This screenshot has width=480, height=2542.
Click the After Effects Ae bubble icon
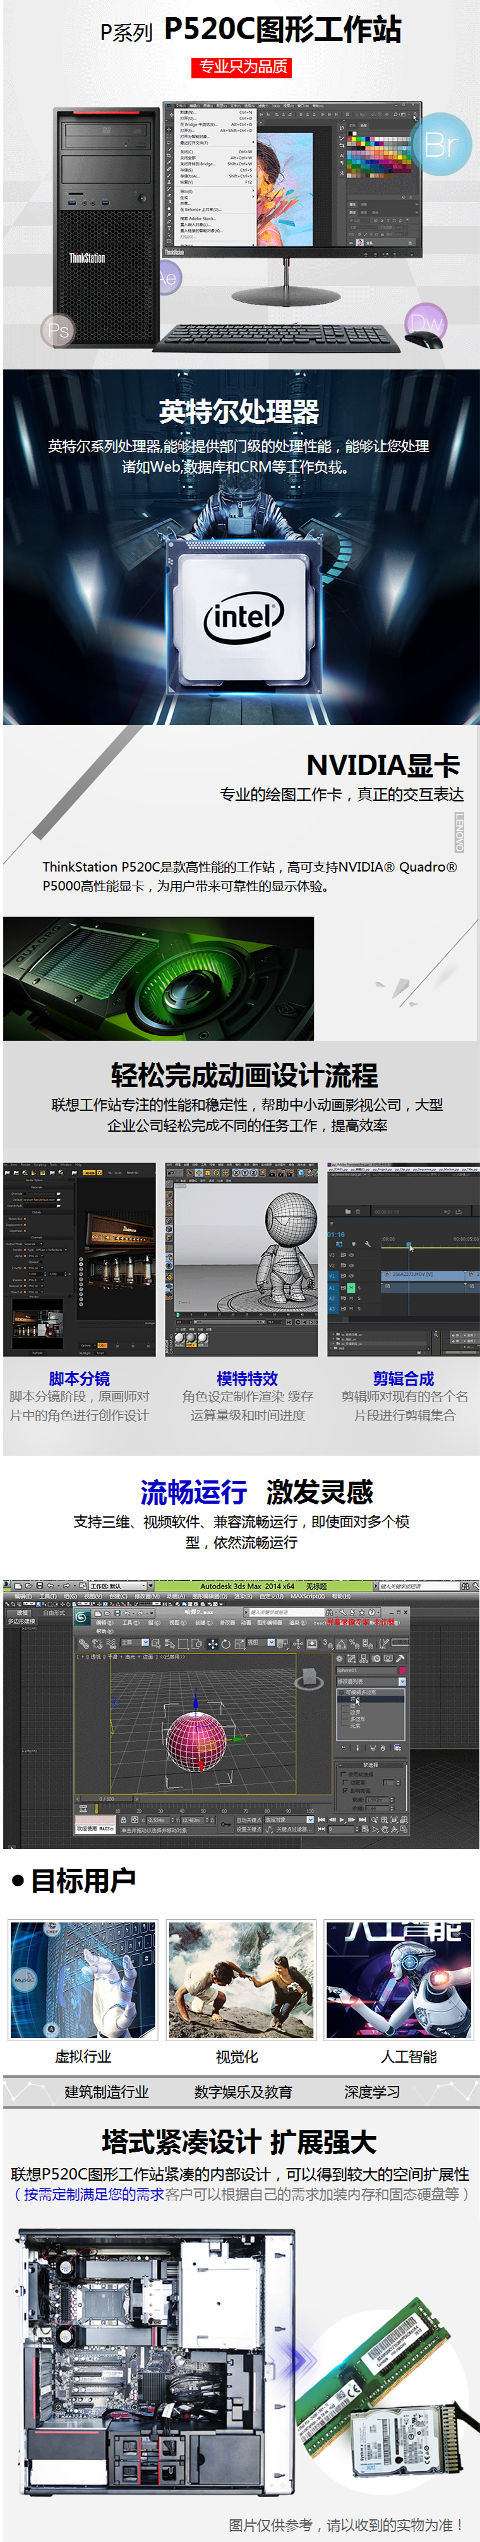[x=168, y=279]
